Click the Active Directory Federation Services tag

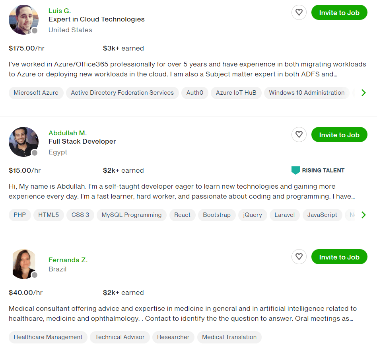pyautogui.click(x=122, y=93)
